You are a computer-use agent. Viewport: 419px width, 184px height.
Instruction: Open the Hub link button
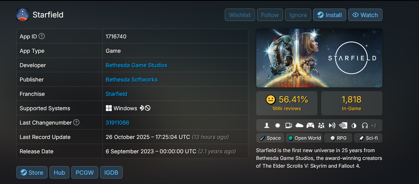click(x=59, y=173)
